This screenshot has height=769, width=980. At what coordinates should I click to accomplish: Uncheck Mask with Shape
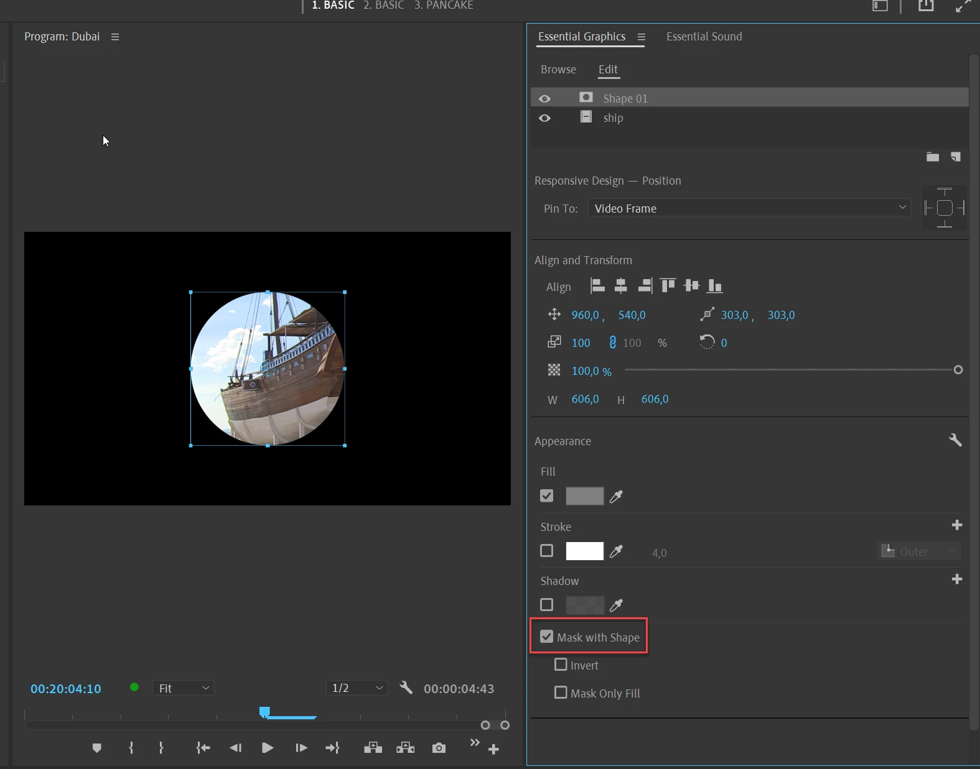[546, 637]
